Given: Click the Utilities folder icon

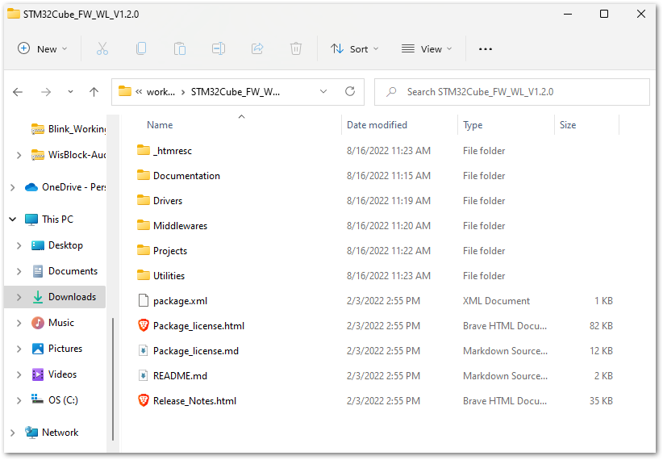Looking at the screenshot, I should (x=144, y=275).
